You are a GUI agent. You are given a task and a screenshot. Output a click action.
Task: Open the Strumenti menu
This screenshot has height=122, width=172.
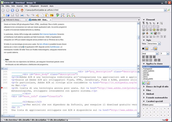(44, 6)
